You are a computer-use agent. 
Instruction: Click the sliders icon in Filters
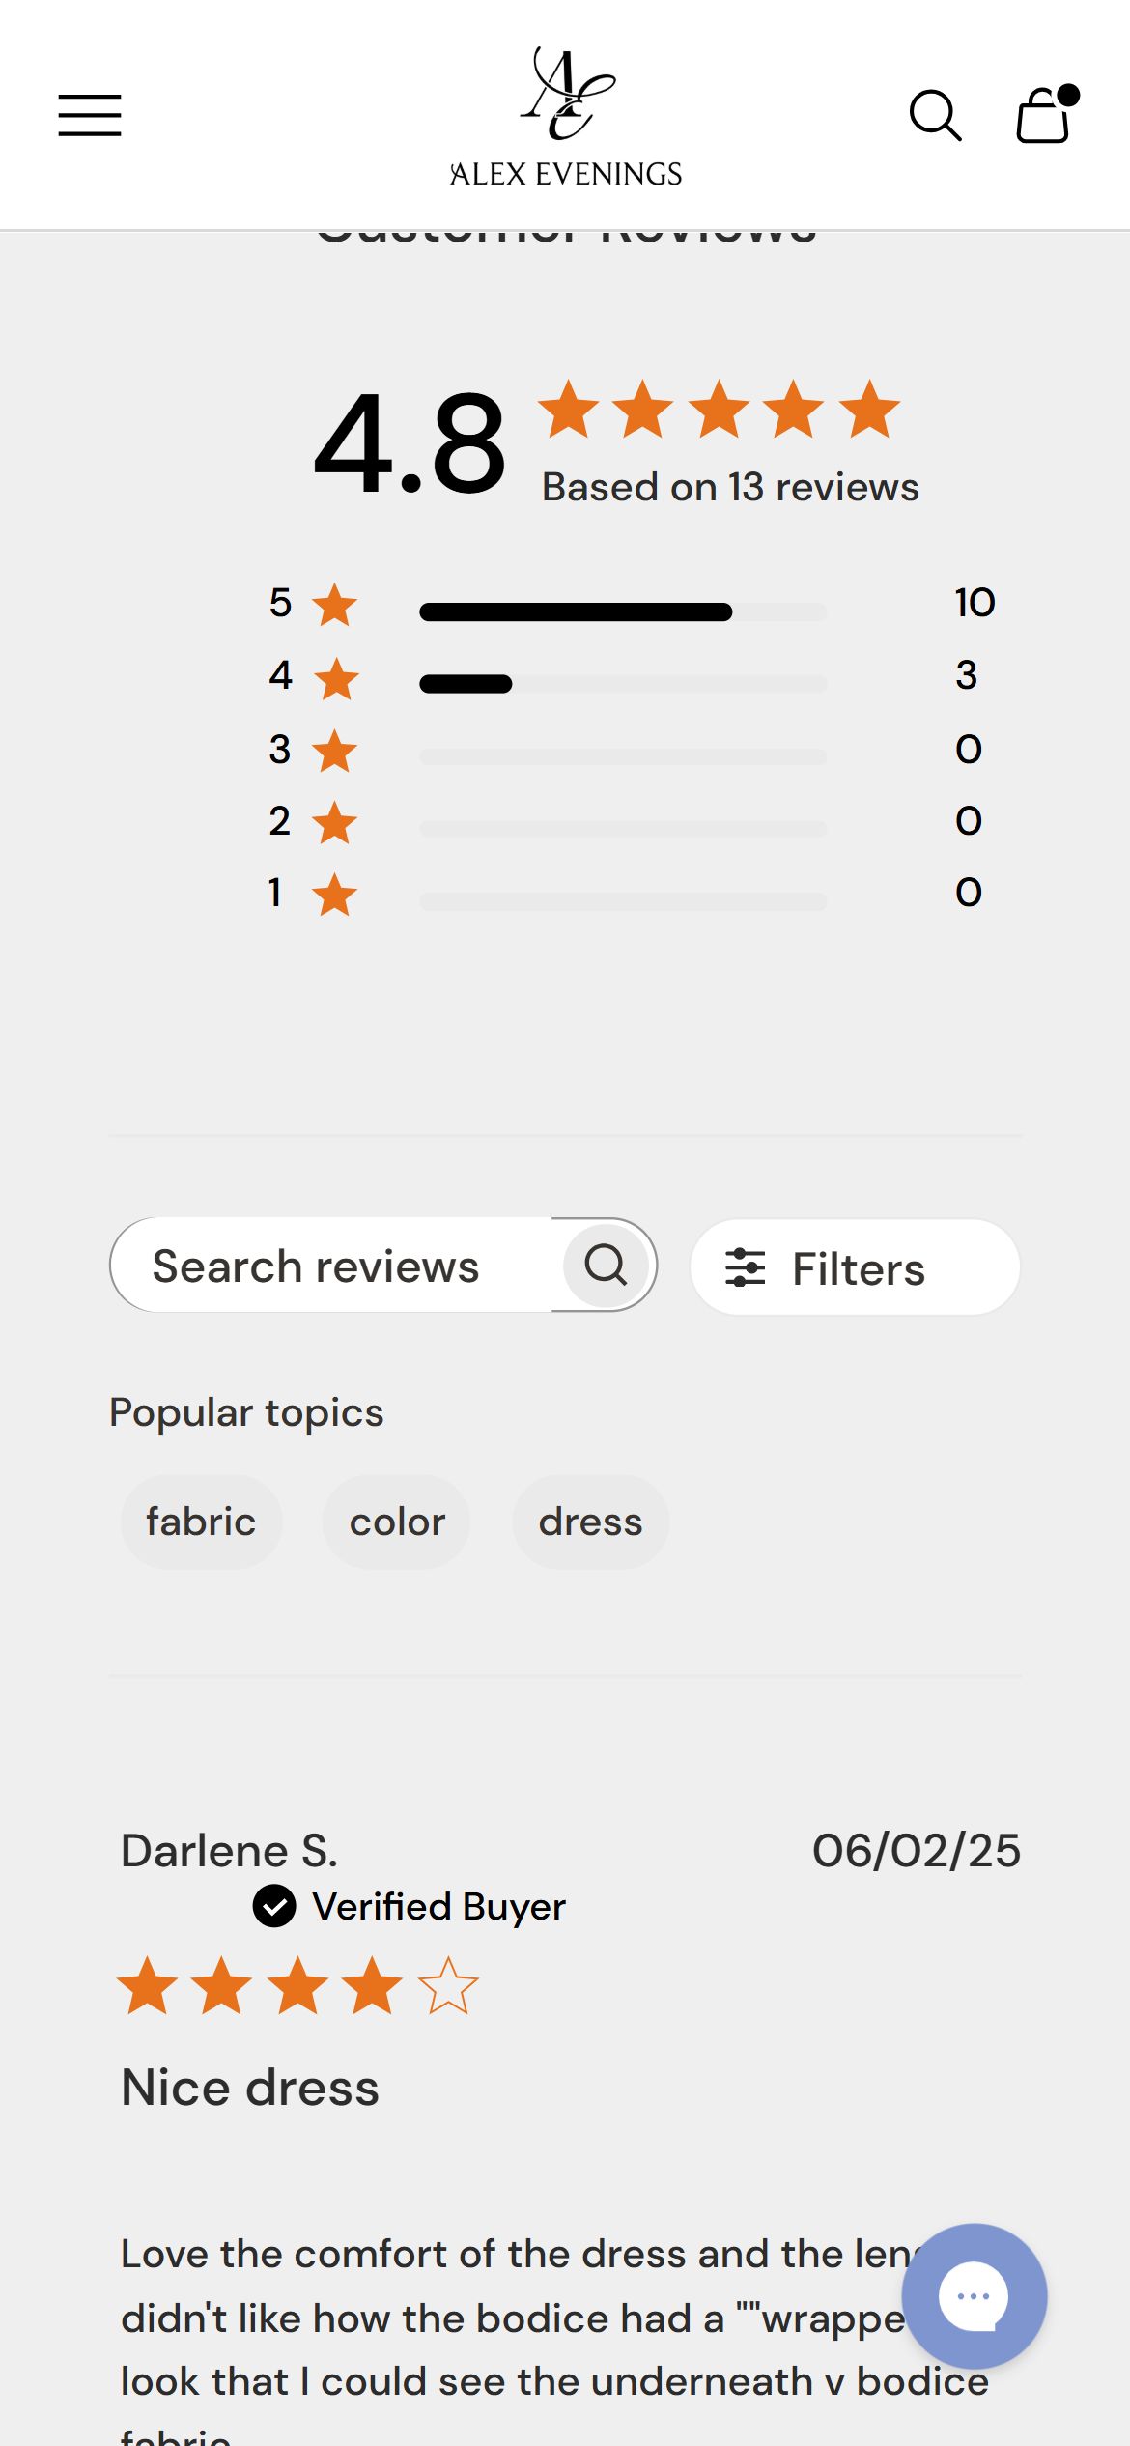pos(746,1267)
